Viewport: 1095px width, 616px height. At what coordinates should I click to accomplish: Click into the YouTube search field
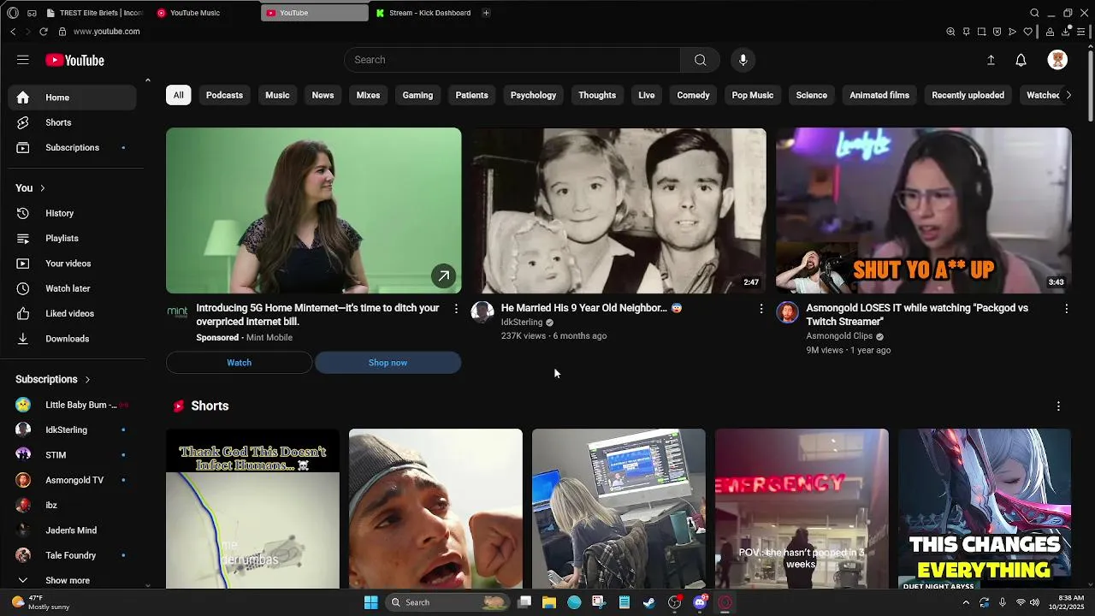[513, 60]
